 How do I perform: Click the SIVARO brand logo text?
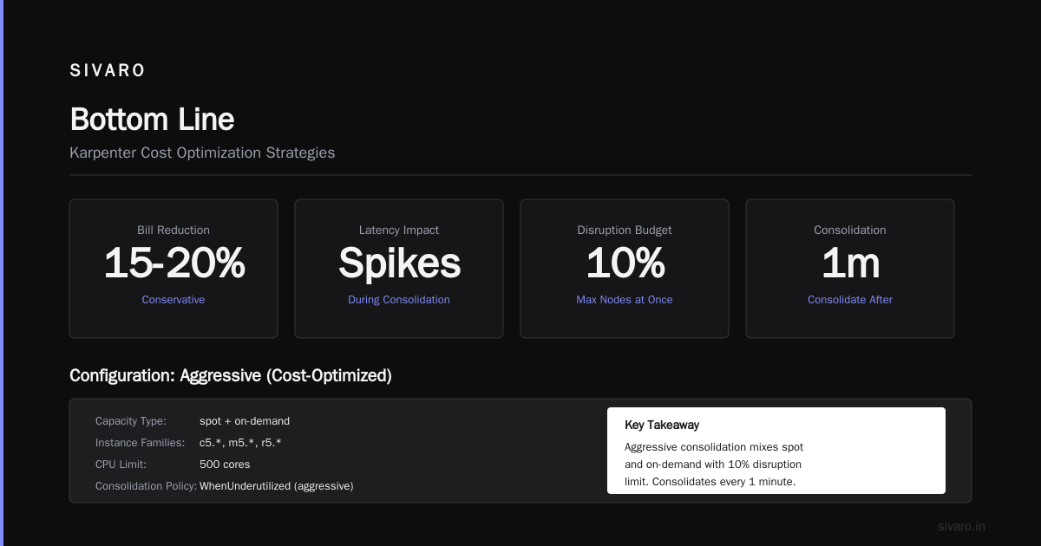tap(108, 71)
